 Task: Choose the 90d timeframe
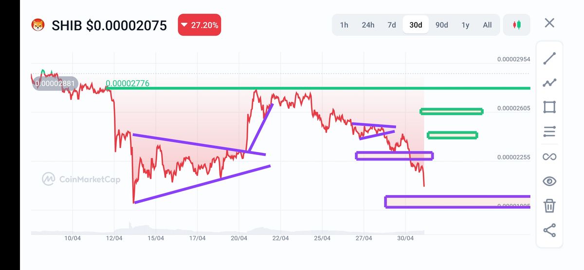pos(441,25)
